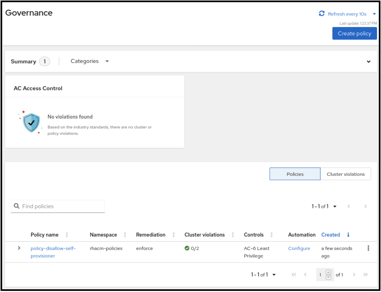Toggle sorting on the Remediation column

click(x=174, y=235)
